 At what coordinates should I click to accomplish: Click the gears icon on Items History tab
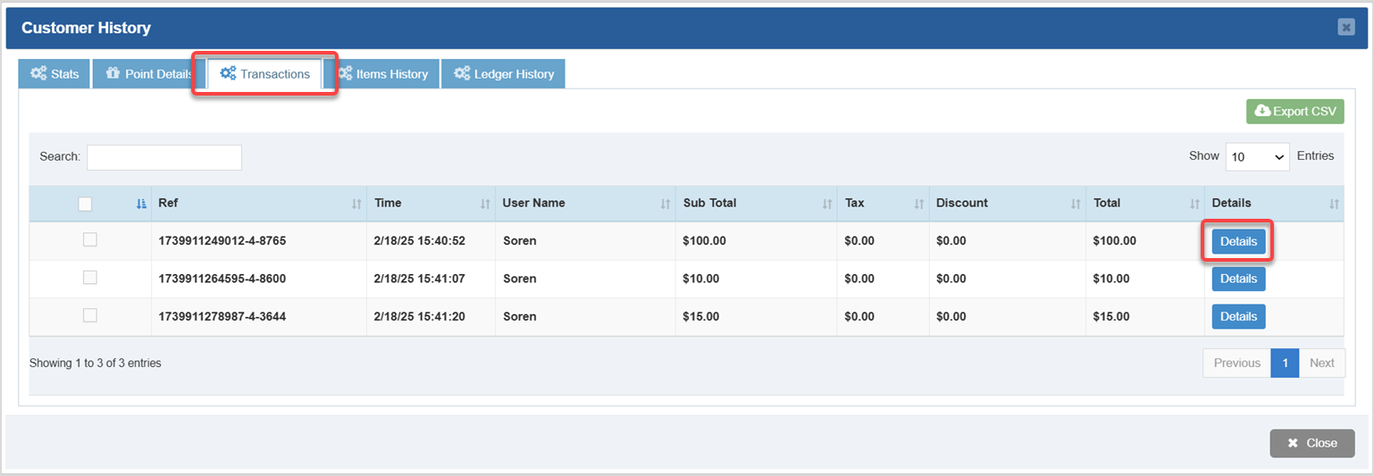pos(344,73)
